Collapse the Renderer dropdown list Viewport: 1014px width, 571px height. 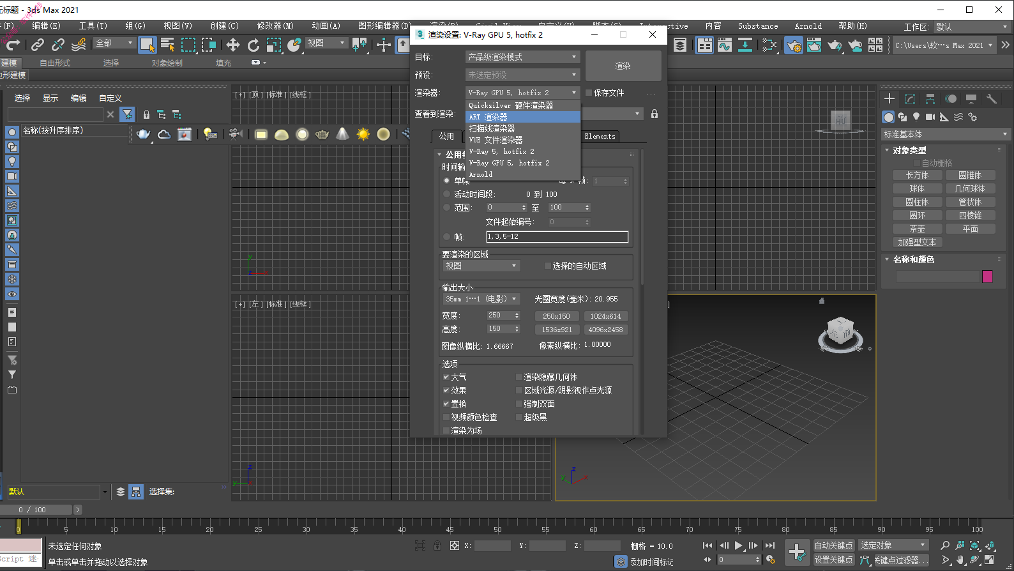(522, 93)
